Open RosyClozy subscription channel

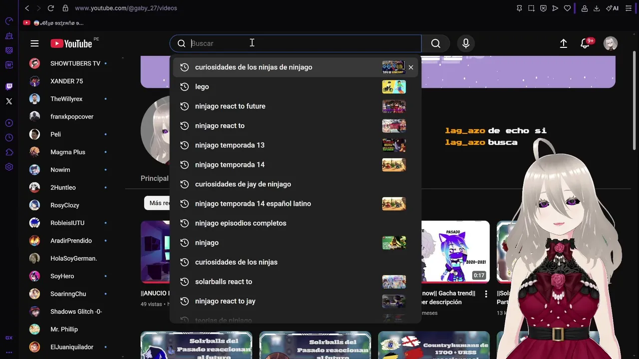(x=68, y=205)
